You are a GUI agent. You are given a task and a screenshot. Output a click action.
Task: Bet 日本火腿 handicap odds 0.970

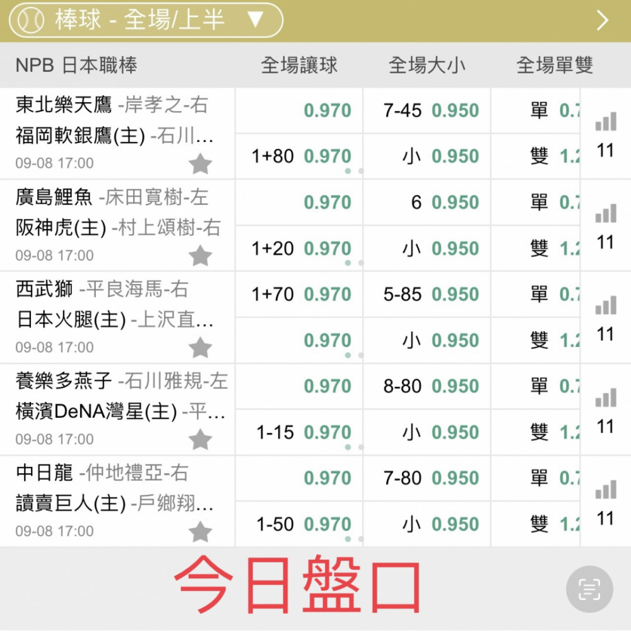point(299,341)
